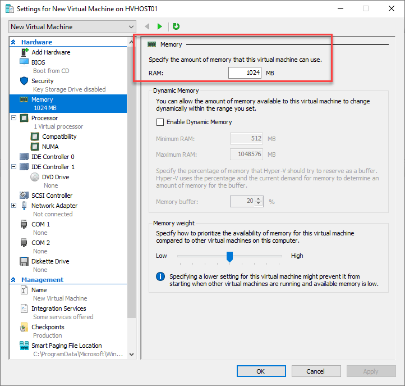Click the Minimum RAM field showing 512
405x386 pixels.
[246, 138]
